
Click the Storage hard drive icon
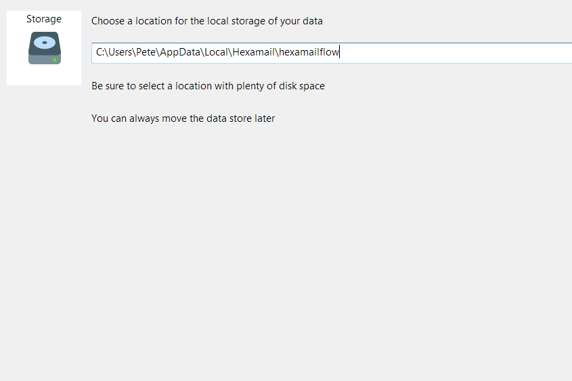coord(45,48)
